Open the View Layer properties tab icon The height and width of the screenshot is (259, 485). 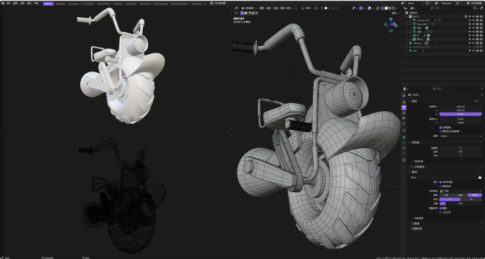(404, 113)
